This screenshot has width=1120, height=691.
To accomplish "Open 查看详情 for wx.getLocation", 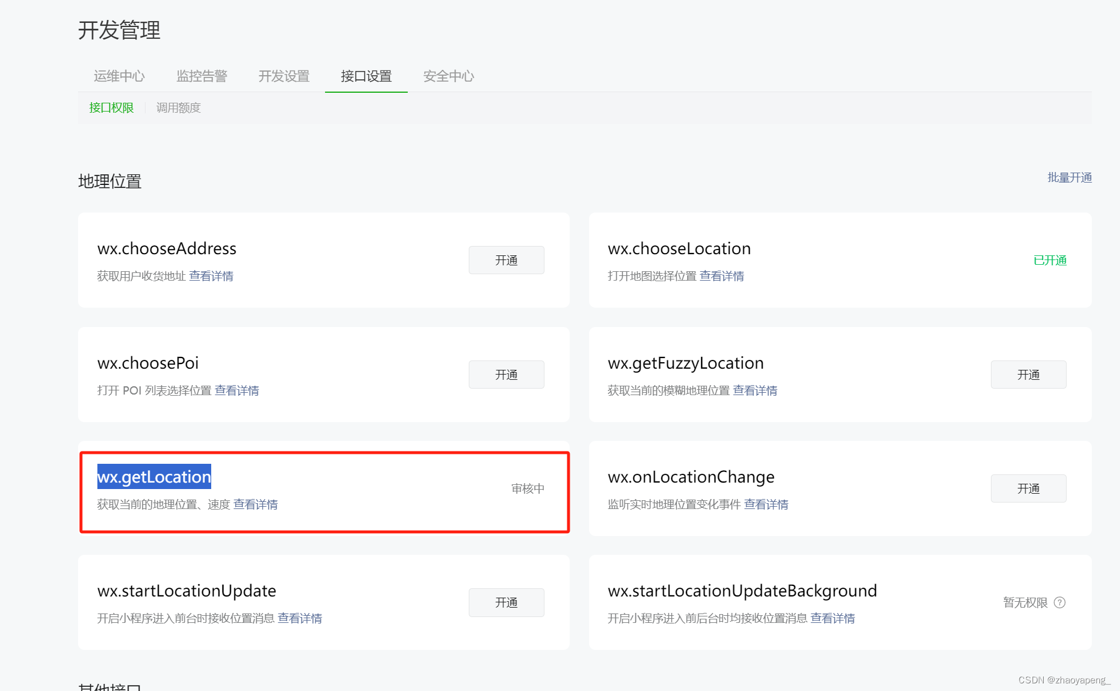I will tap(256, 504).
